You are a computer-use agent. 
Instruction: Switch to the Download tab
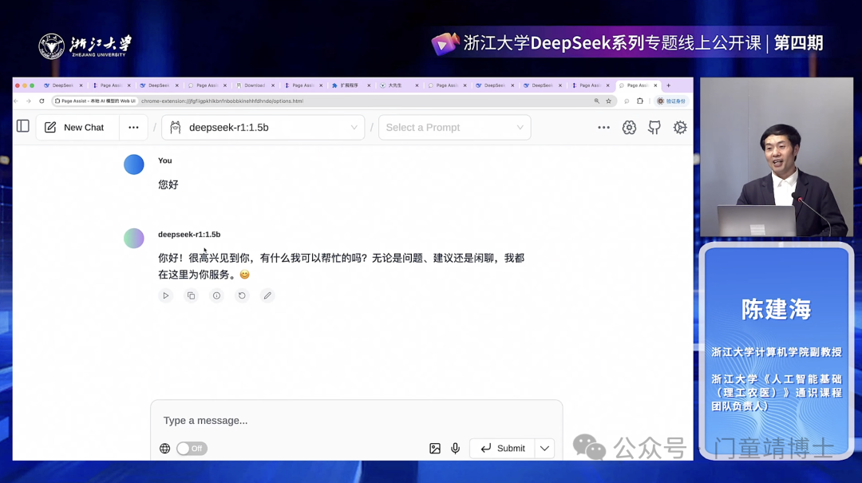(255, 85)
